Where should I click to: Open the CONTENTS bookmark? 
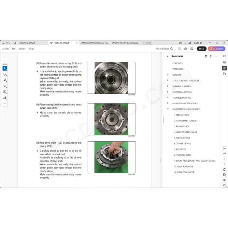point(178,64)
